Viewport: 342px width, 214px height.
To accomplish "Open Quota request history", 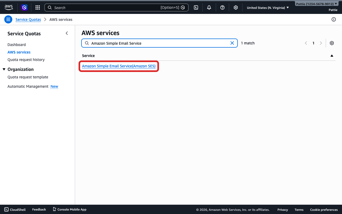I will tap(26, 60).
